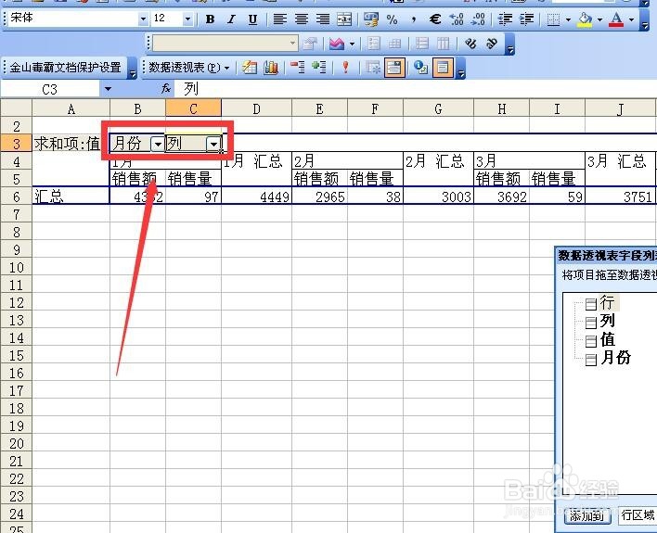
Task: Click the Hide Detail icon
Action: click(298, 68)
